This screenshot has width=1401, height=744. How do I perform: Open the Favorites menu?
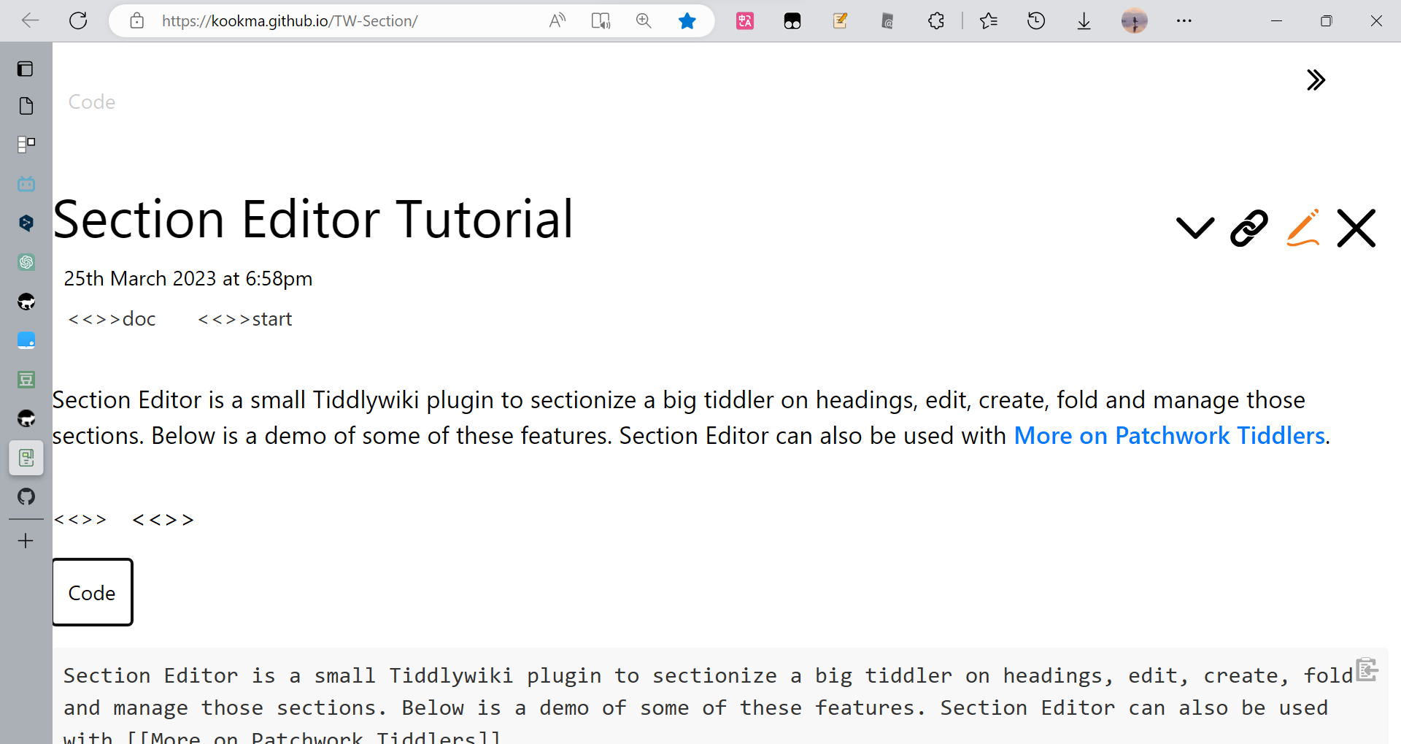(x=989, y=20)
